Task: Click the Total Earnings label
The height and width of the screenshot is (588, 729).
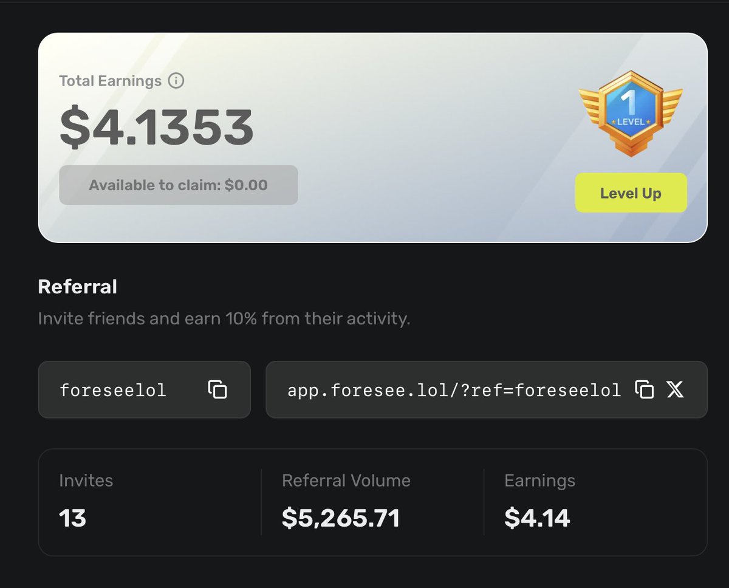Action: tap(111, 81)
